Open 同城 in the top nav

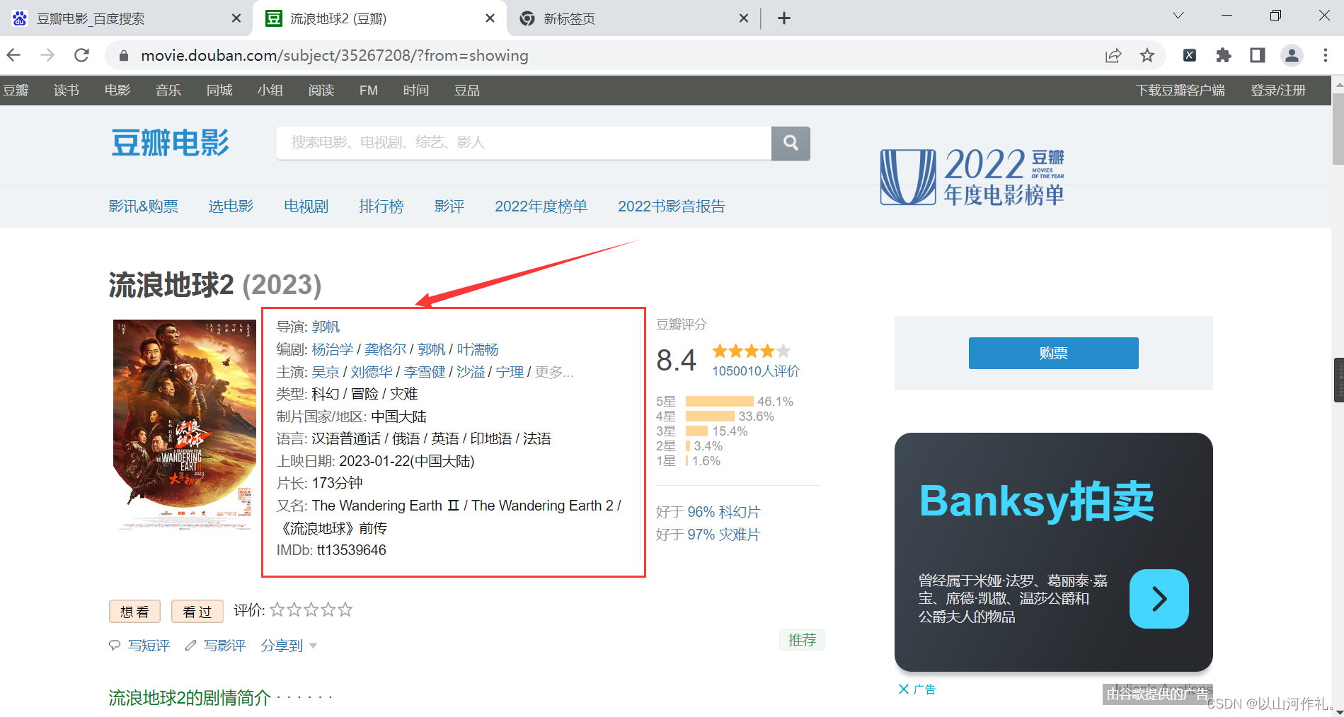point(219,91)
